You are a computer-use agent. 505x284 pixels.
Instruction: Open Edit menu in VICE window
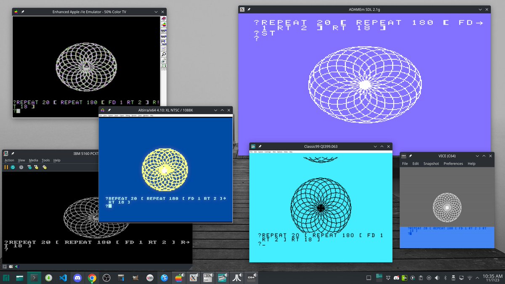[x=415, y=164]
